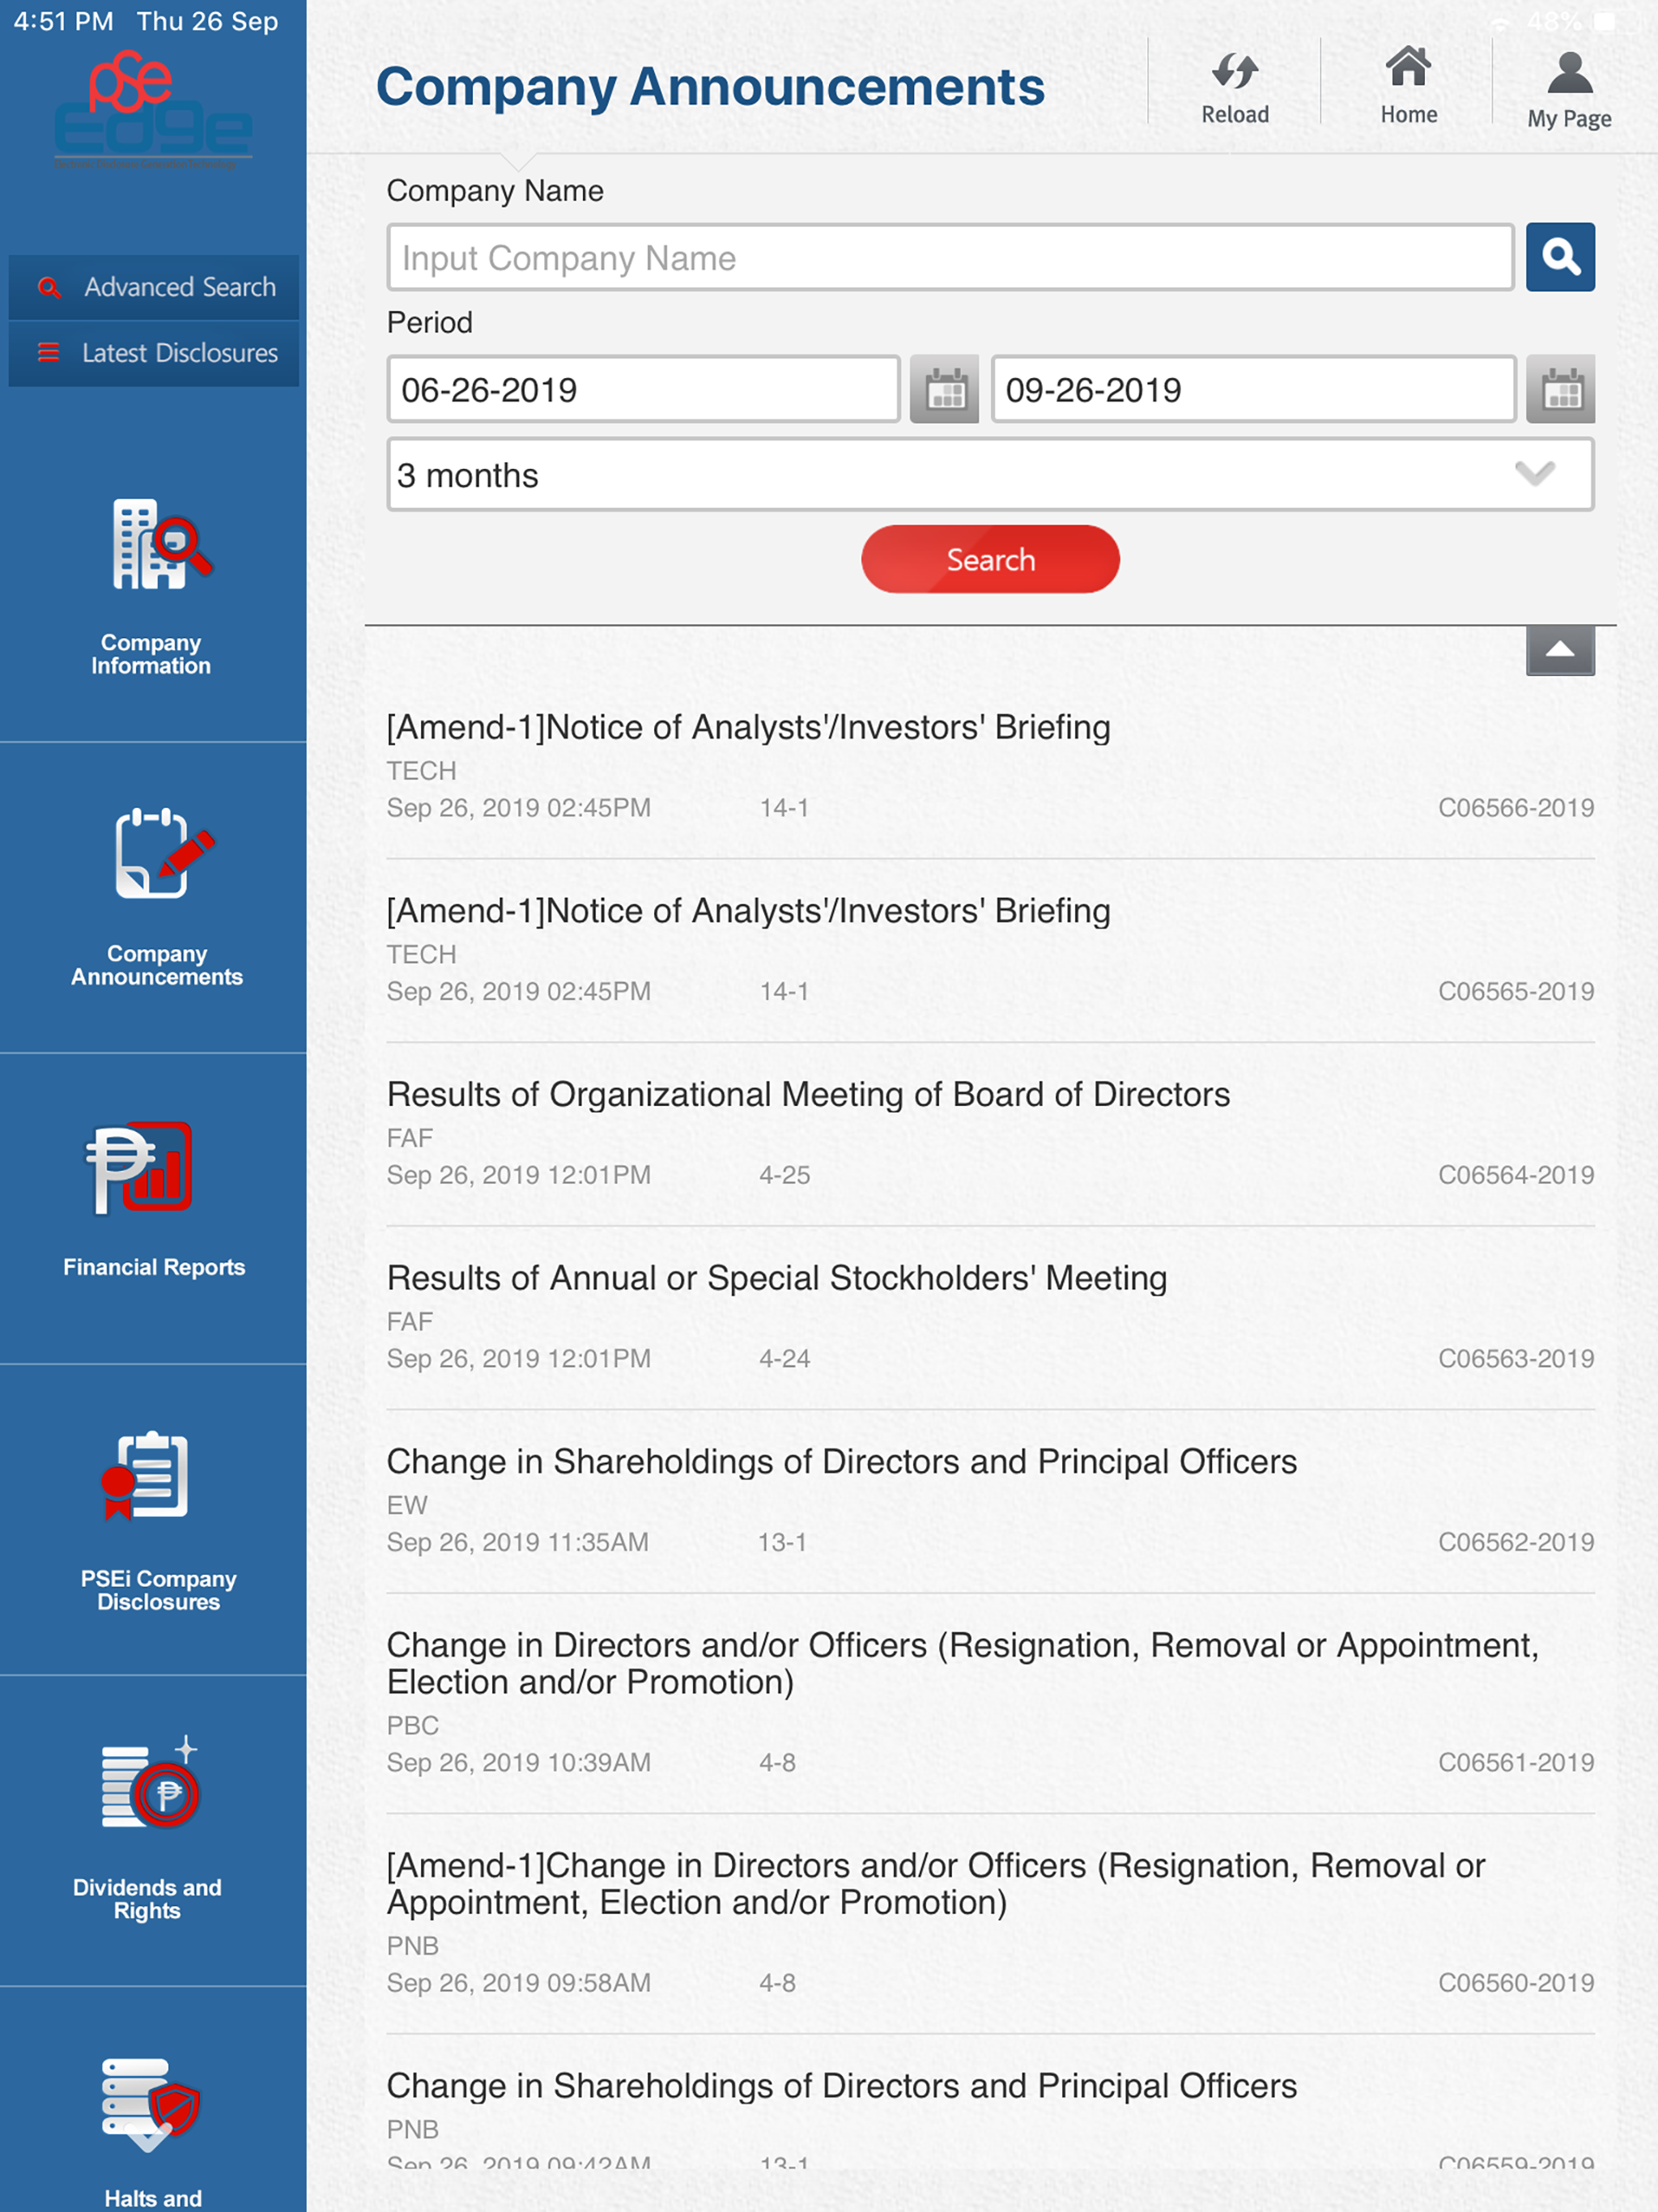This screenshot has width=1658, height=2212.
Task: Click form code 4-25
Action: (784, 1175)
